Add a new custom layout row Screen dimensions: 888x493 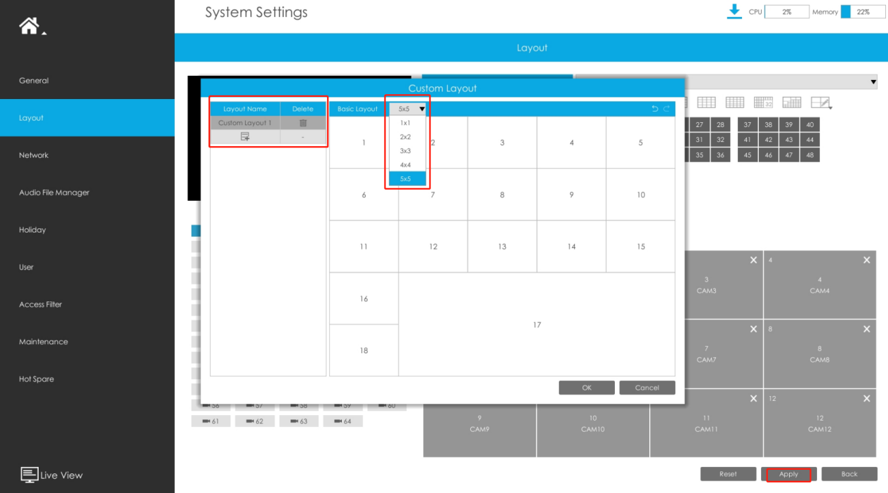click(245, 137)
